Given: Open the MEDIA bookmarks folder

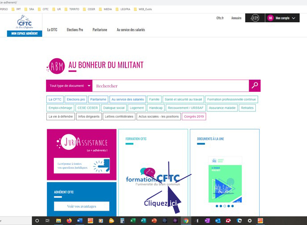Looking at the screenshot, I should 105,9.
